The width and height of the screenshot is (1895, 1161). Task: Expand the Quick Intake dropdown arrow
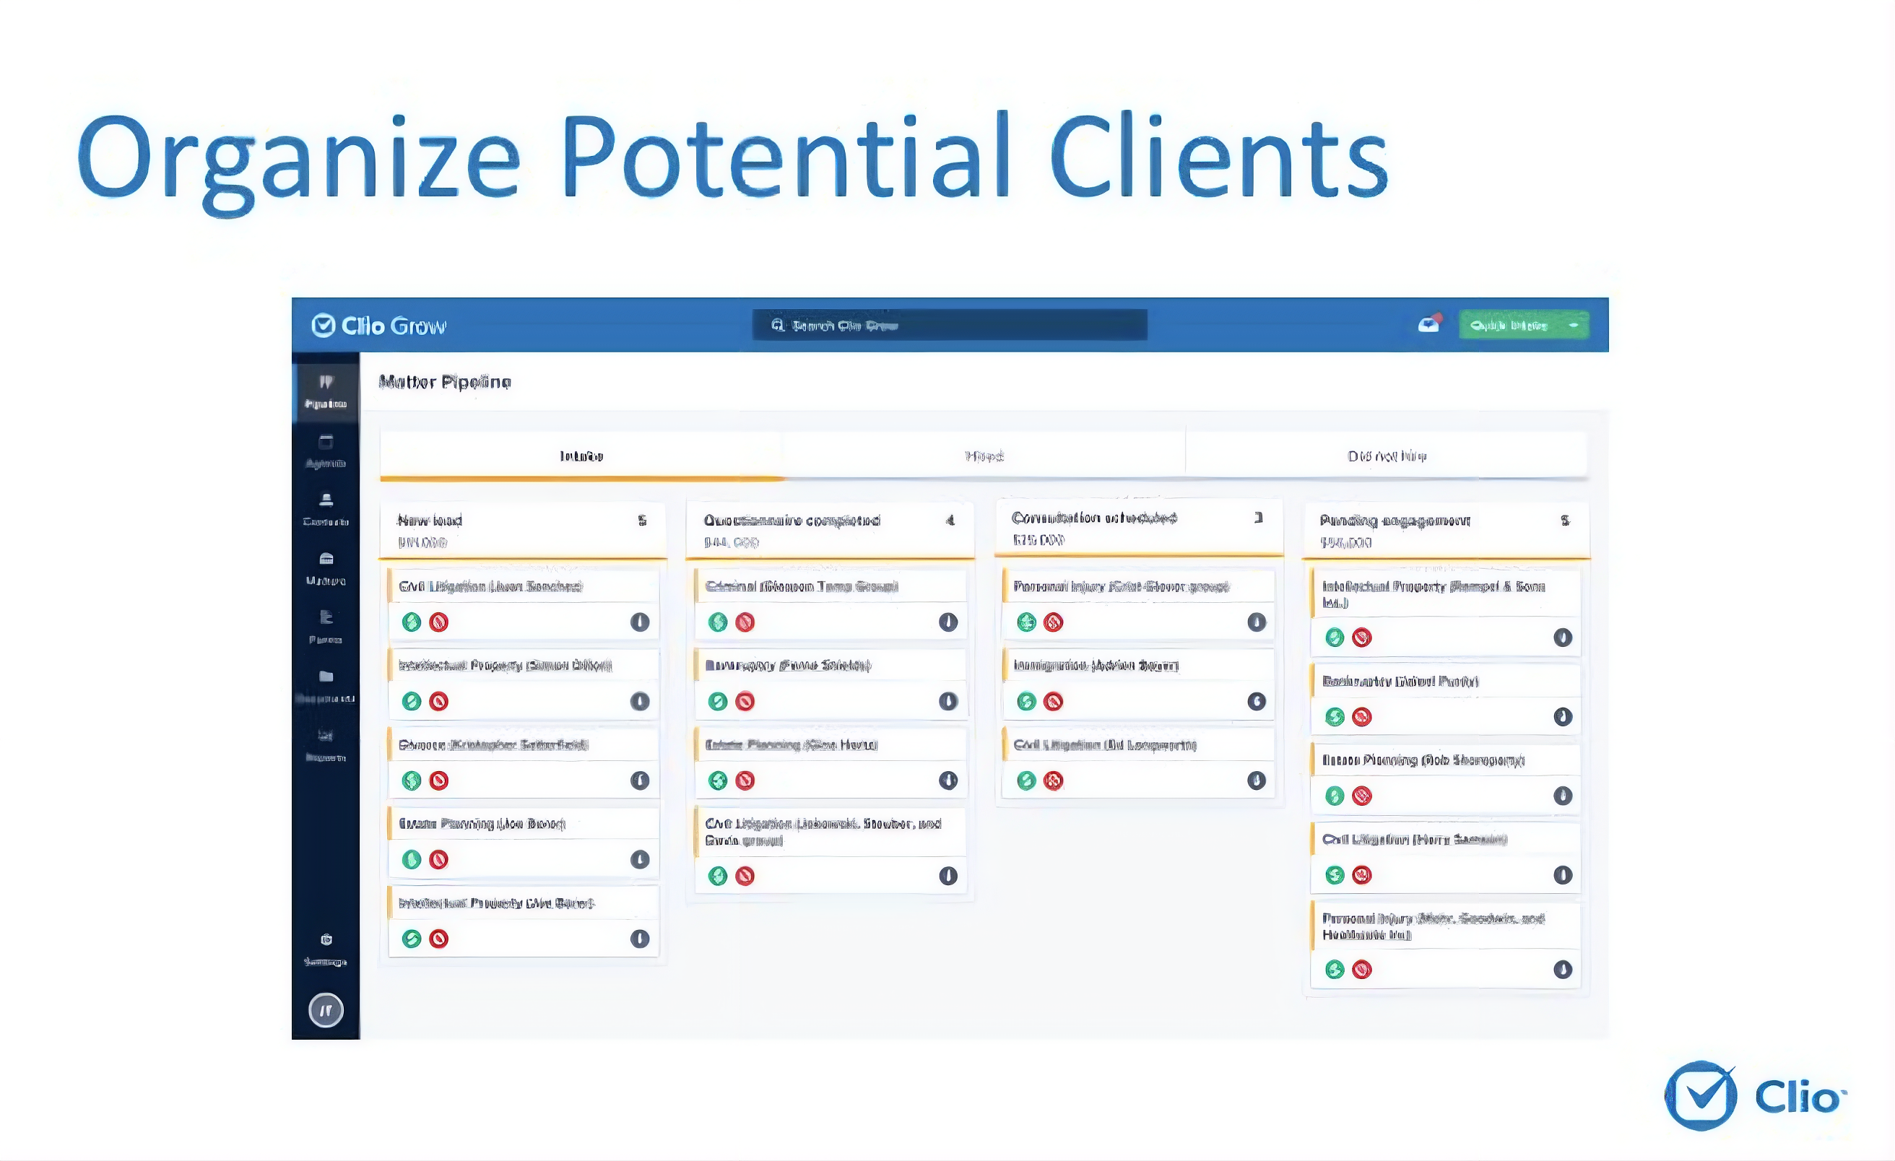(1574, 325)
